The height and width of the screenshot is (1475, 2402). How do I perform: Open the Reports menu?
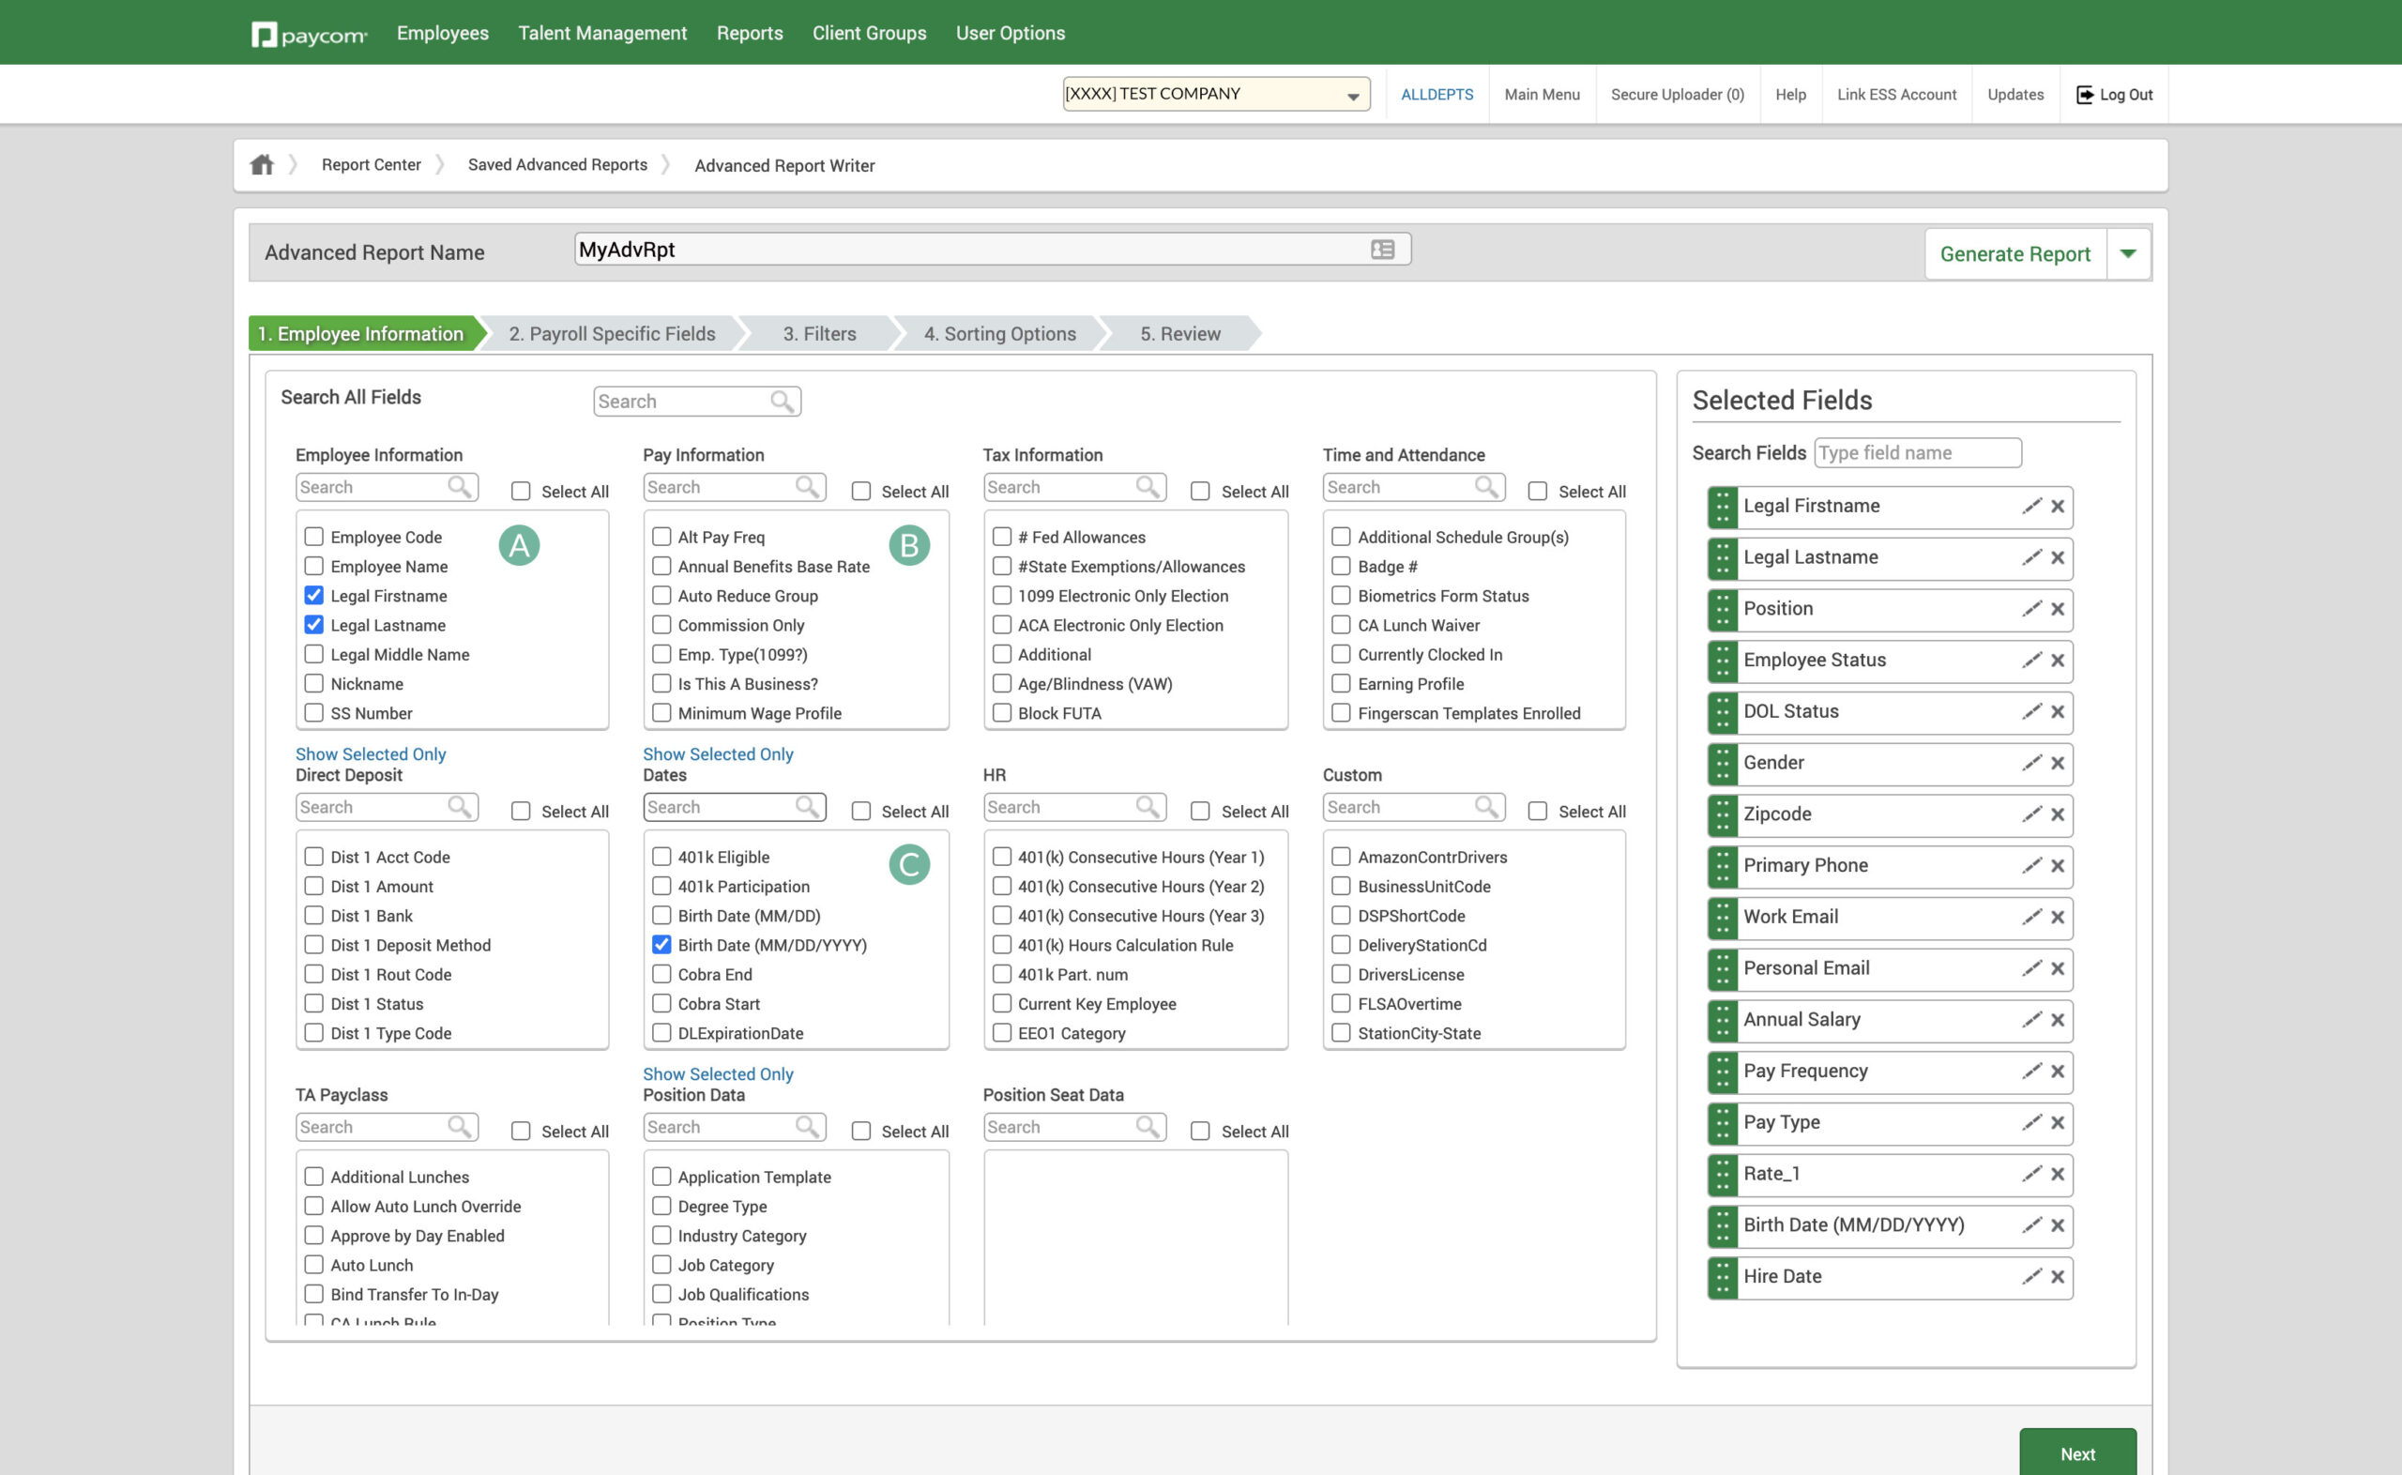(x=749, y=33)
